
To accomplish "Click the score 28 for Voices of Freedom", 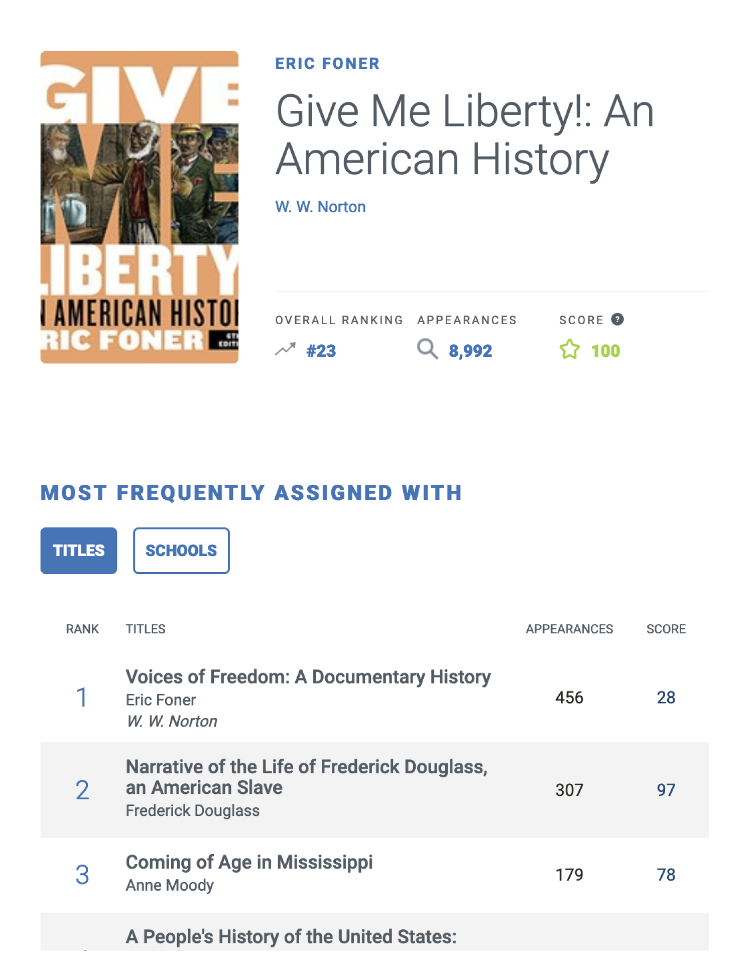I will (666, 697).
